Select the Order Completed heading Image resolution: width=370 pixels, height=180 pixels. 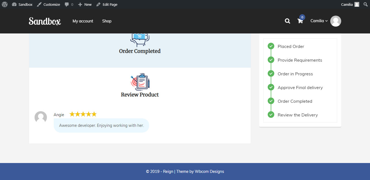[x=140, y=51]
